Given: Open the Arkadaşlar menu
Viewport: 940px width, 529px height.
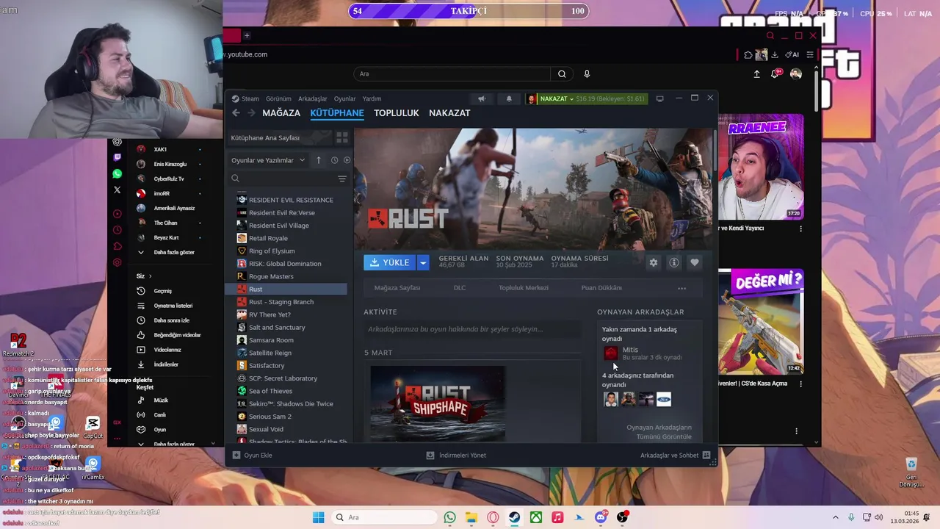Looking at the screenshot, I should tap(312, 98).
